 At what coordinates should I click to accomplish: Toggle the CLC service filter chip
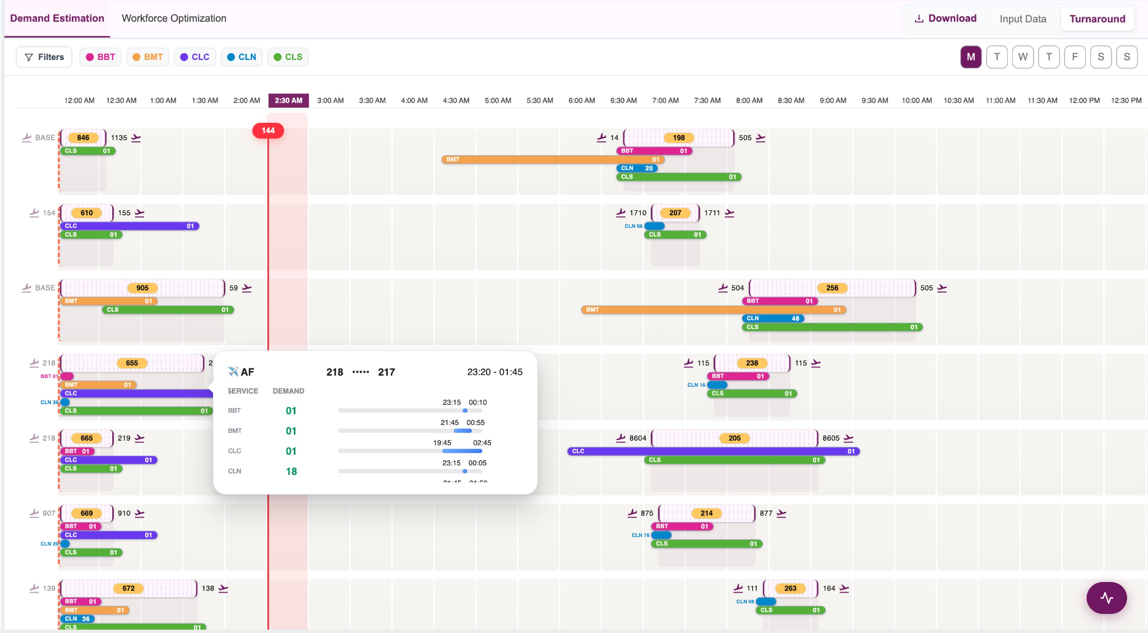[x=195, y=57]
